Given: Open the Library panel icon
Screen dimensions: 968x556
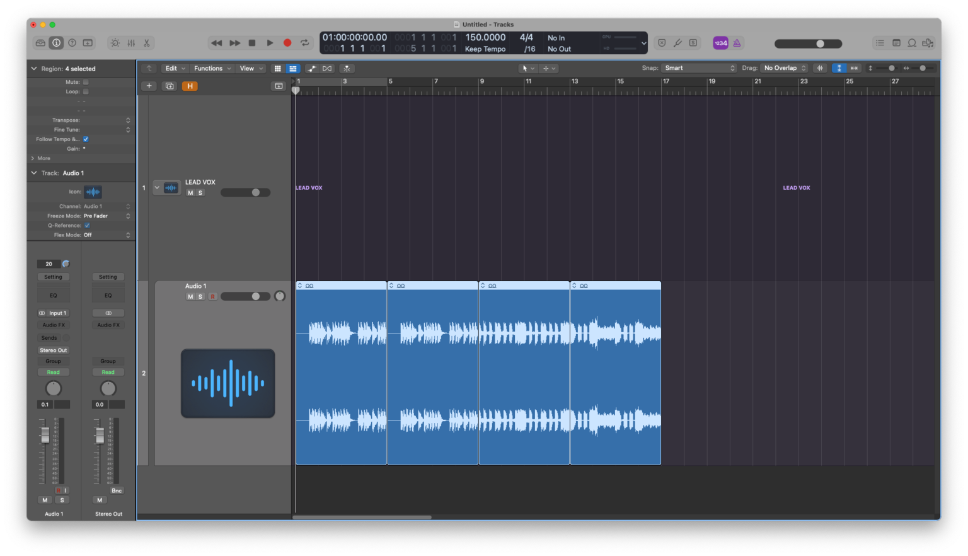Looking at the screenshot, I should click(40, 43).
